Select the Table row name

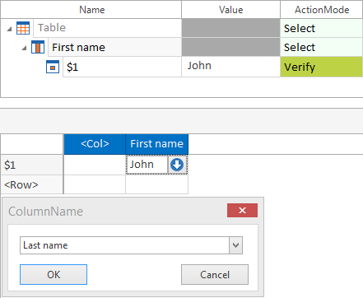click(107, 28)
